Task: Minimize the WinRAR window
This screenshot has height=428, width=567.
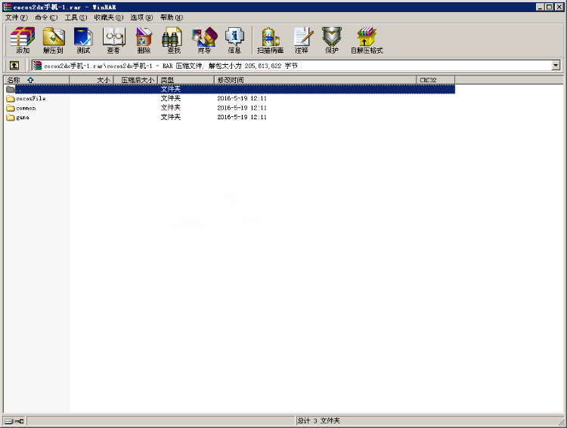Action: click(x=540, y=7)
